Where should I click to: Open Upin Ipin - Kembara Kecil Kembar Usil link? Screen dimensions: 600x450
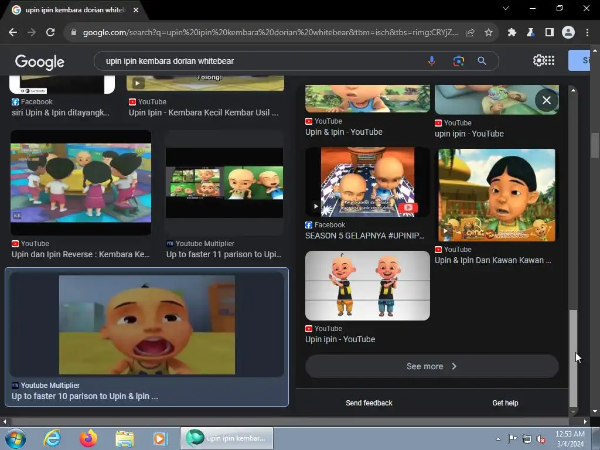click(x=203, y=112)
